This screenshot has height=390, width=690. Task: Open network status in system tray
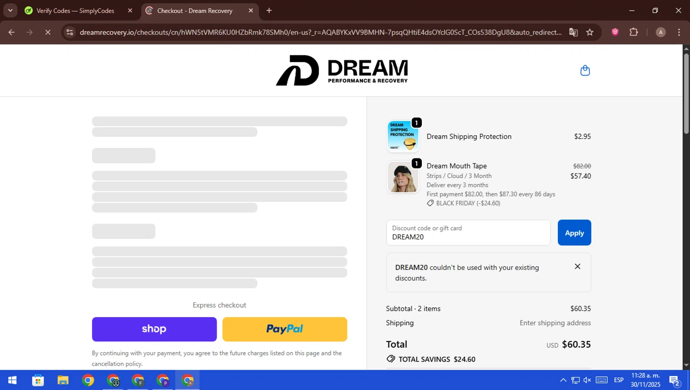[x=575, y=380]
